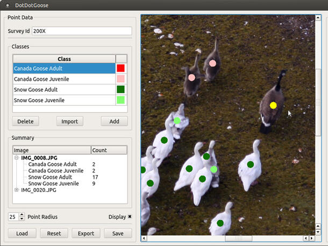Screen dimensions: 328x246
Task: Click the horizontal scrollbar left arrow at far left
Action: 144,238
